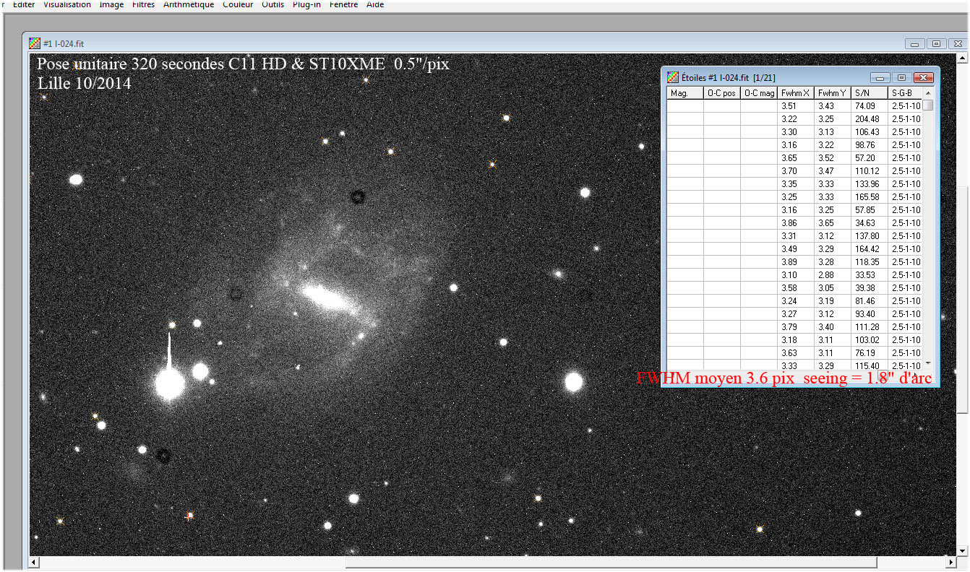
Task: Click the Étoiles window title bar icon
Action: click(672, 77)
